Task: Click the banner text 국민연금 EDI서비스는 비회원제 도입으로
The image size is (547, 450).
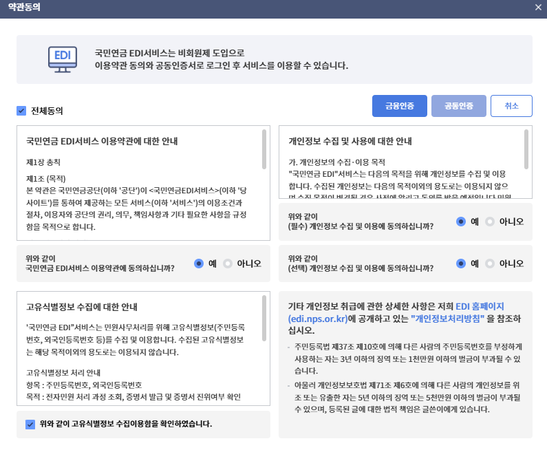Action: (x=169, y=53)
